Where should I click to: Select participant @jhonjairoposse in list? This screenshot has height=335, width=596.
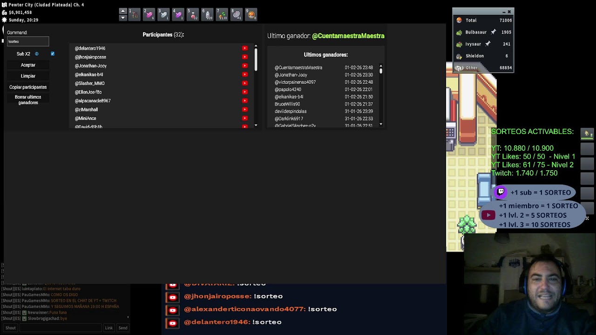tap(91, 57)
